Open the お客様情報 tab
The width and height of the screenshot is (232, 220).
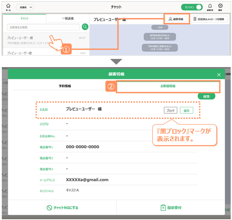pos(168,86)
